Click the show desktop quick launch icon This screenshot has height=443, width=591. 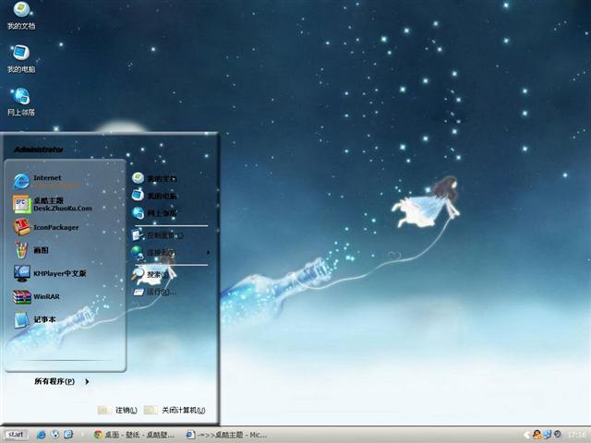click(x=68, y=435)
